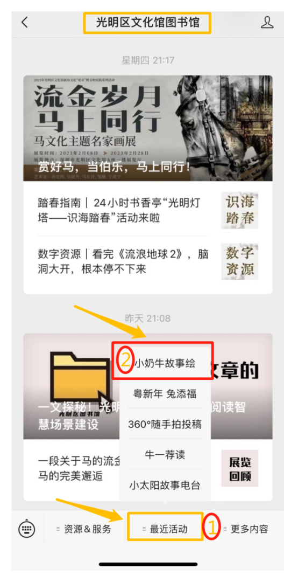Open 小太阳故事电台 menu entry
Image resolution: width=284 pixels, height=582 pixels.
click(x=165, y=485)
